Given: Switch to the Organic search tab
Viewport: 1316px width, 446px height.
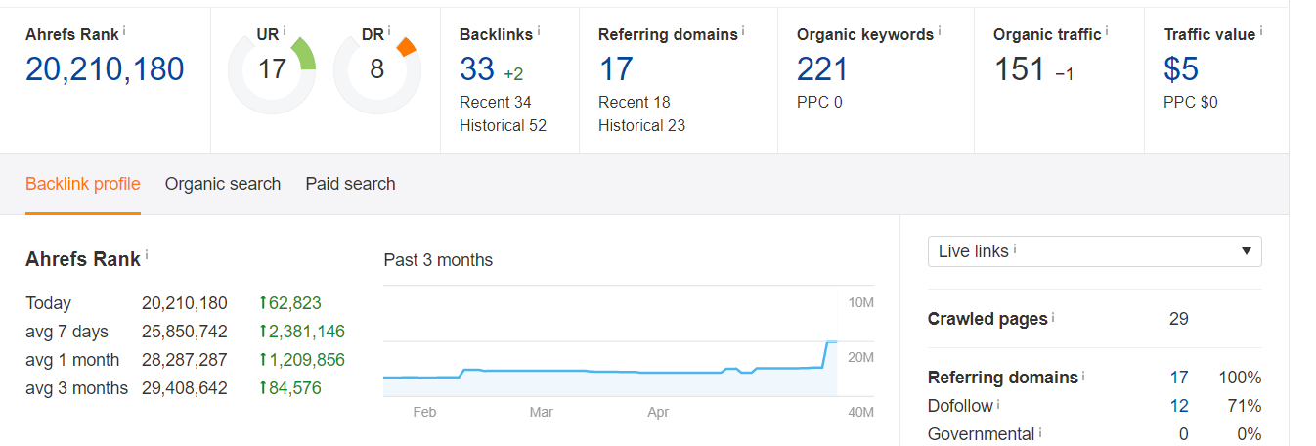Looking at the screenshot, I should coord(223,184).
